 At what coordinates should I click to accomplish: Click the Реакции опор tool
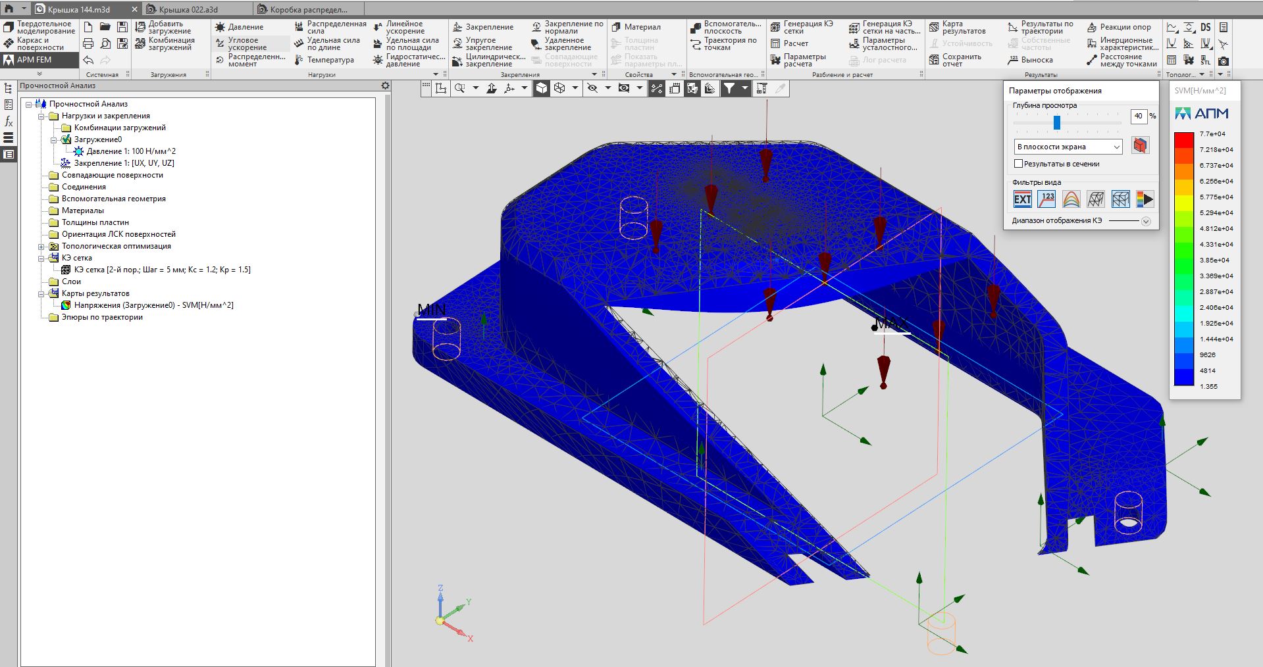[1119, 27]
